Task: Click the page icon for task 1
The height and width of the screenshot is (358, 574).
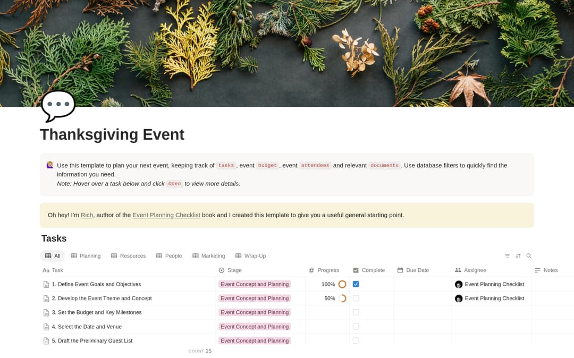Action: click(x=46, y=285)
